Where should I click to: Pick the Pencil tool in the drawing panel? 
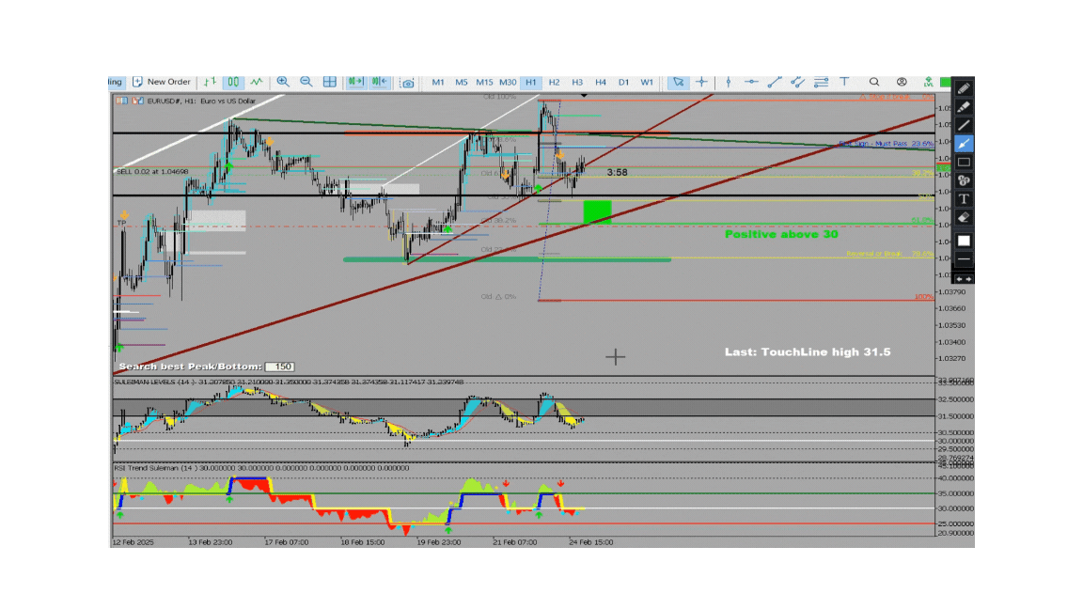963,90
